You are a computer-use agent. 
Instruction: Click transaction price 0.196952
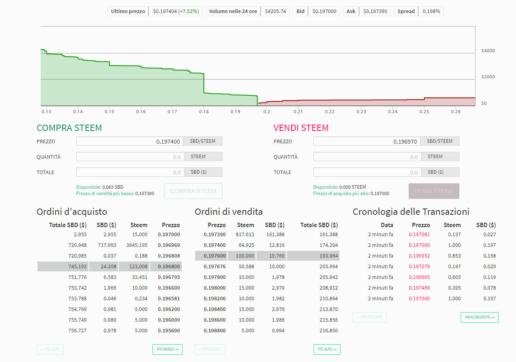(x=419, y=256)
